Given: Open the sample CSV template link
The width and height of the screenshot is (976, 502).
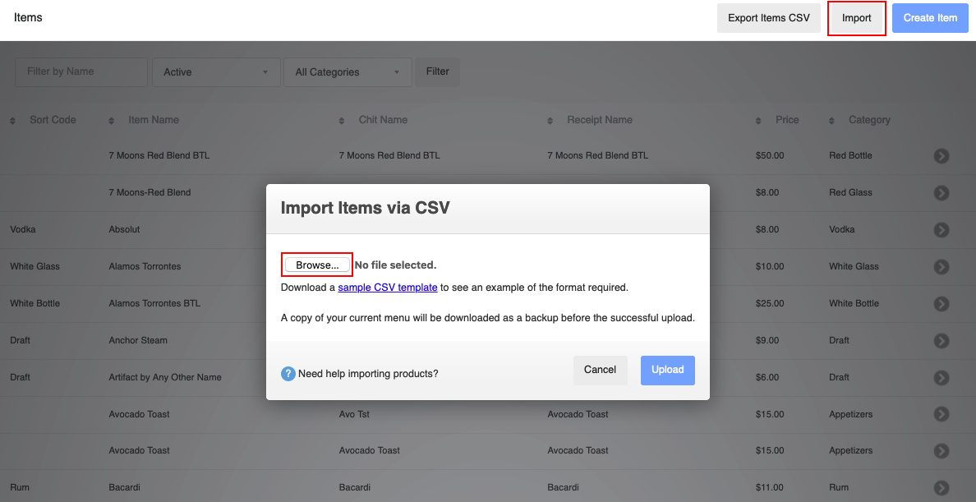Looking at the screenshot, I should pos(387,288).
